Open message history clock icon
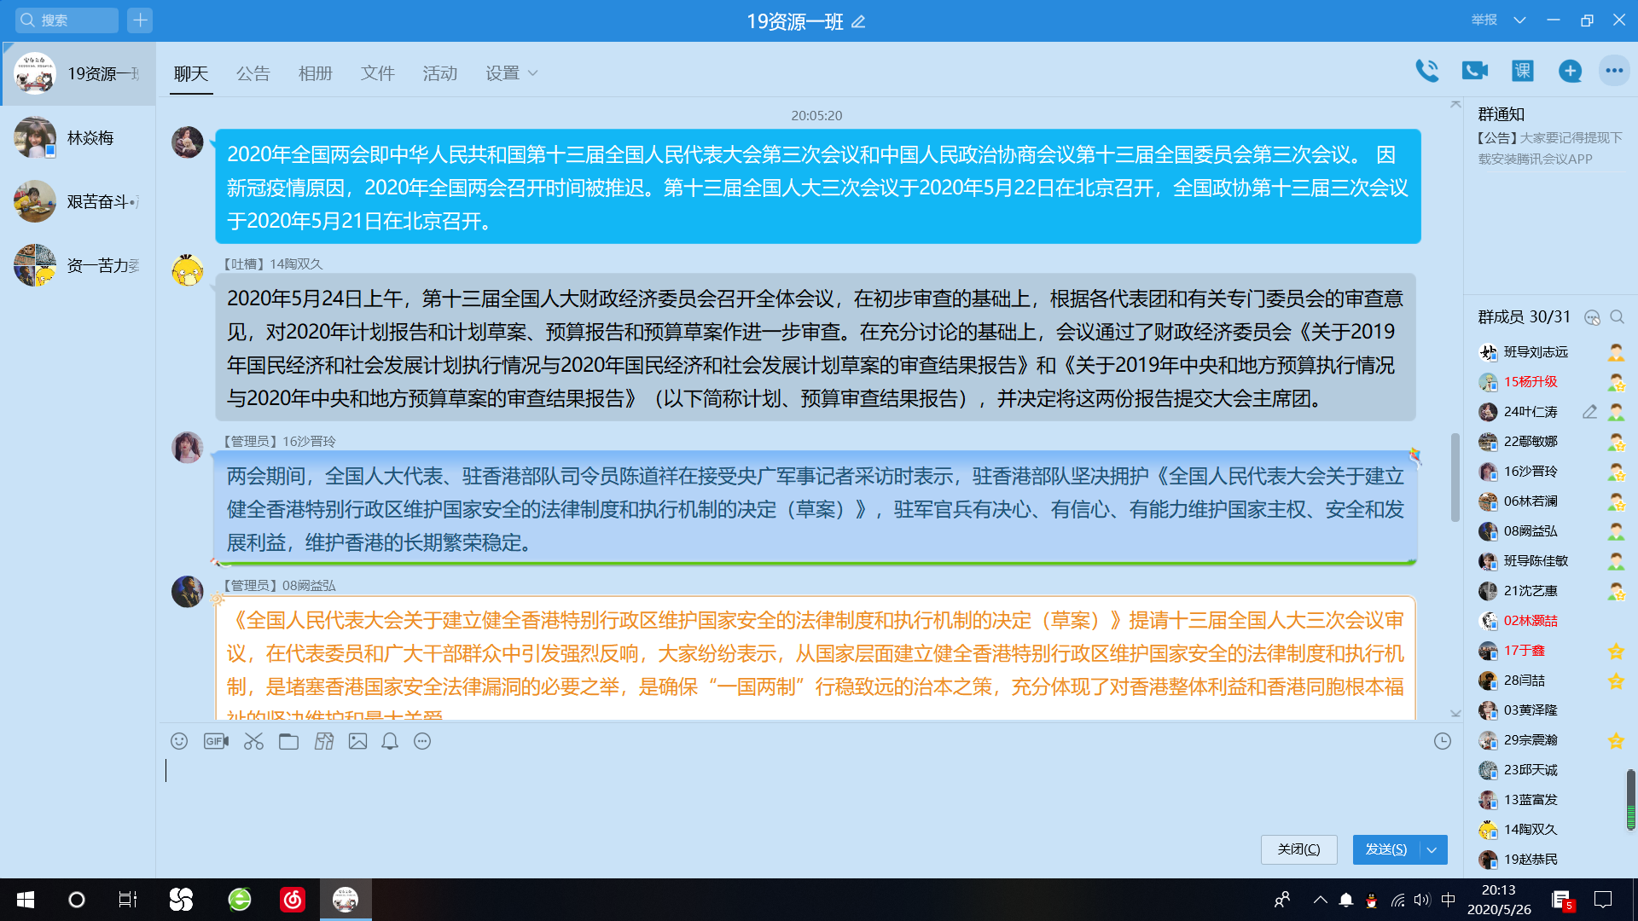 (1442, 741)
